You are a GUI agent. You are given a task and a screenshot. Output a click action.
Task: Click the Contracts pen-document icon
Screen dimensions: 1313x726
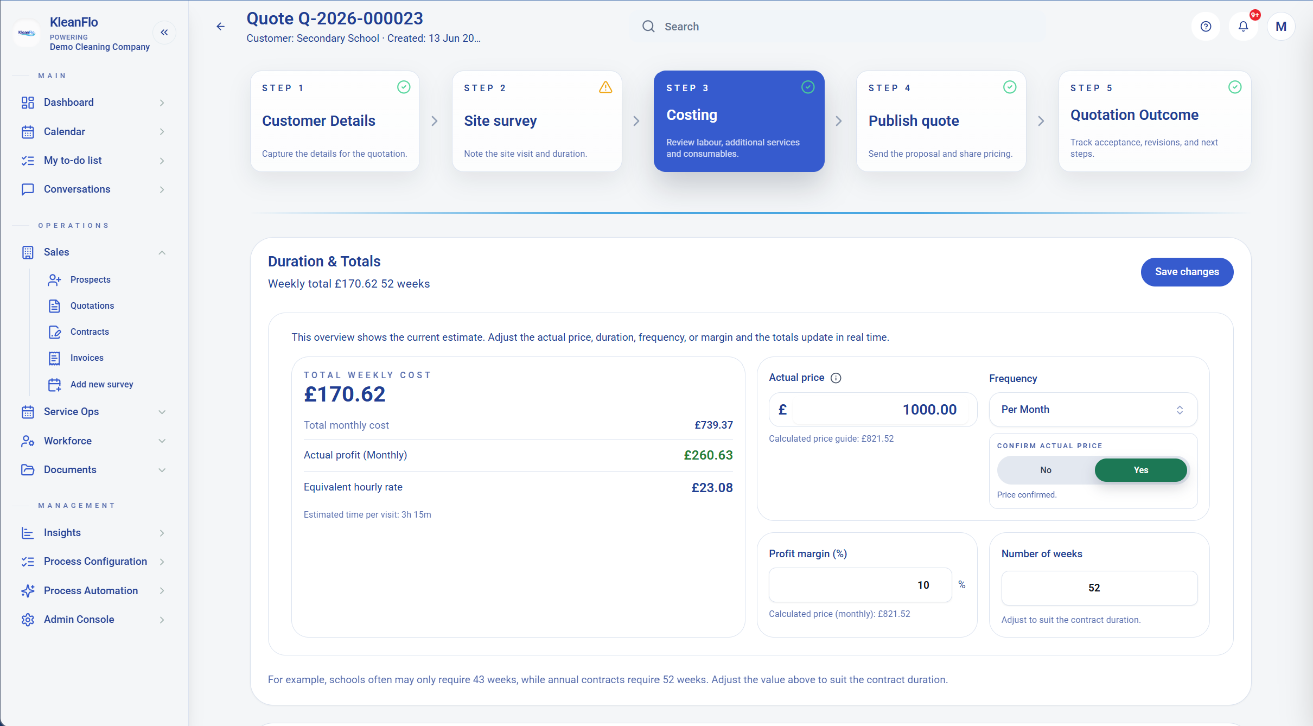coord(54,332)
